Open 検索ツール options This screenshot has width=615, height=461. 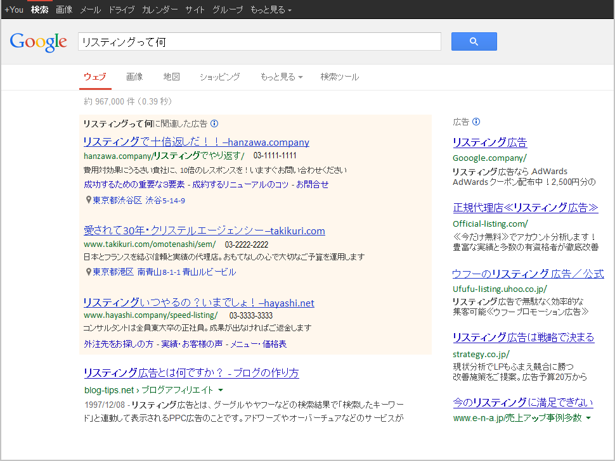click(340, 77)
